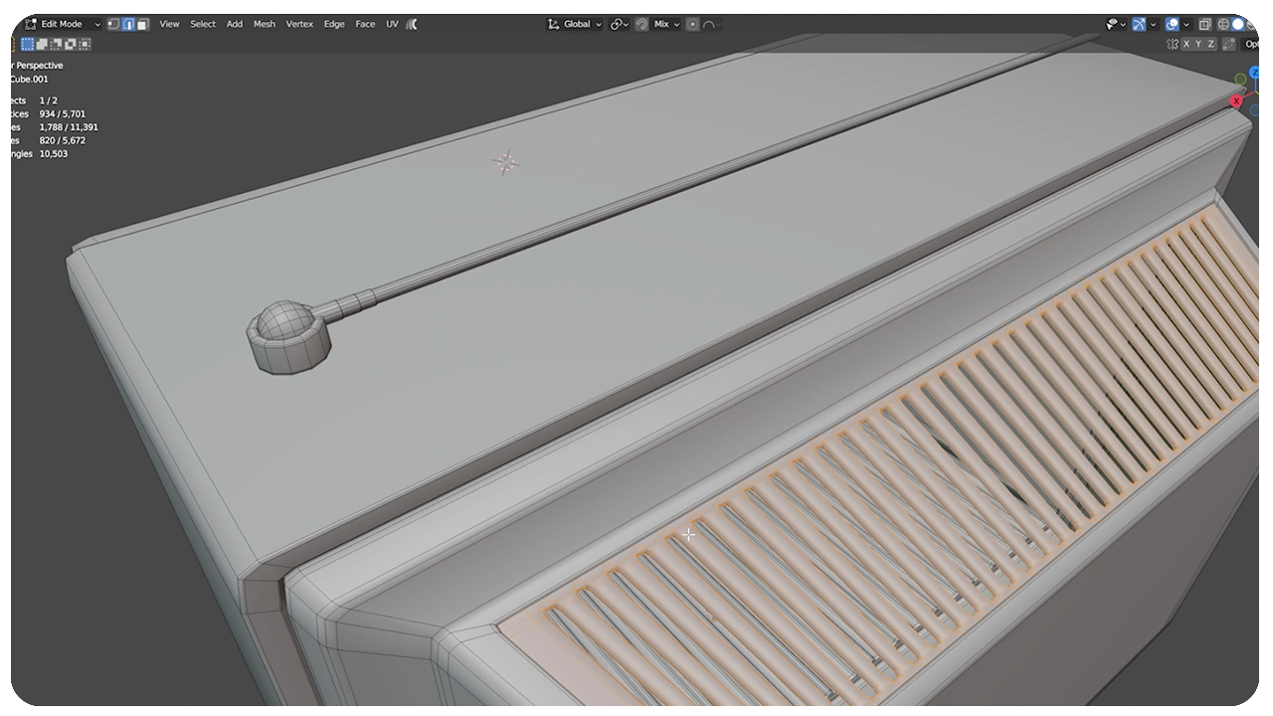This screenshot has width=1273, height=716.
Task: Open the View menu
Action: (x=170, y=24)
